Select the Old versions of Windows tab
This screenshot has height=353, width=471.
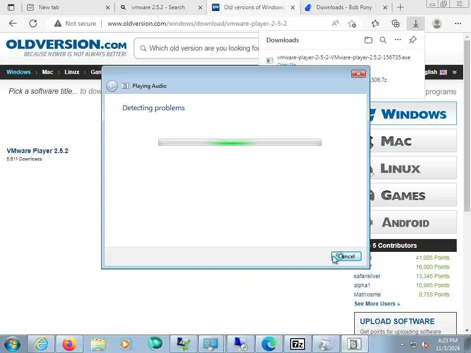pos(254,7)
